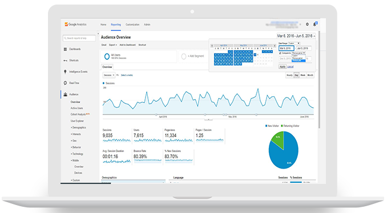The height and width of the screenshot is (213, 387).
Task: Open the Admin tab
Action: 147,24
